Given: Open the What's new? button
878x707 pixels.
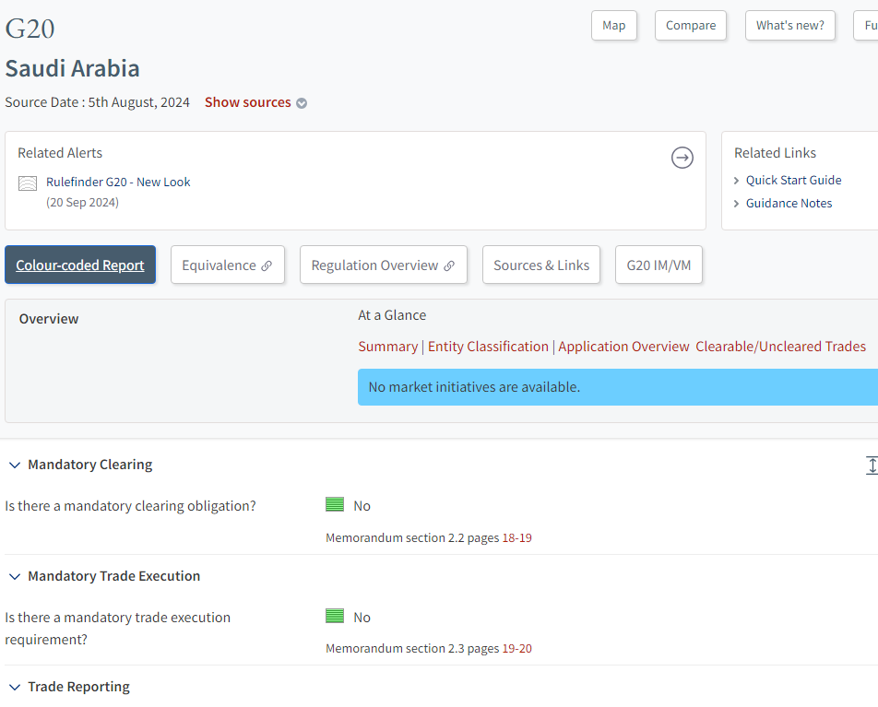Looking at the screenshot, I should point(789,26).
